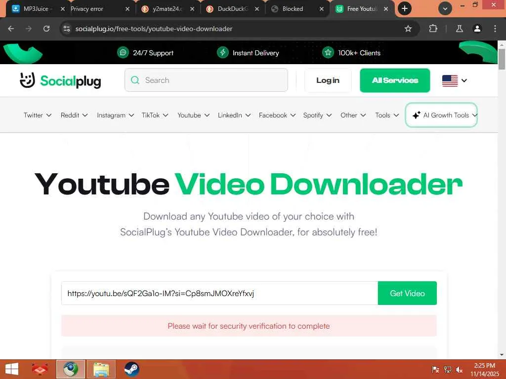Go back to the previous page
Viewport: 506px width, 379px height.
(11, 29)
